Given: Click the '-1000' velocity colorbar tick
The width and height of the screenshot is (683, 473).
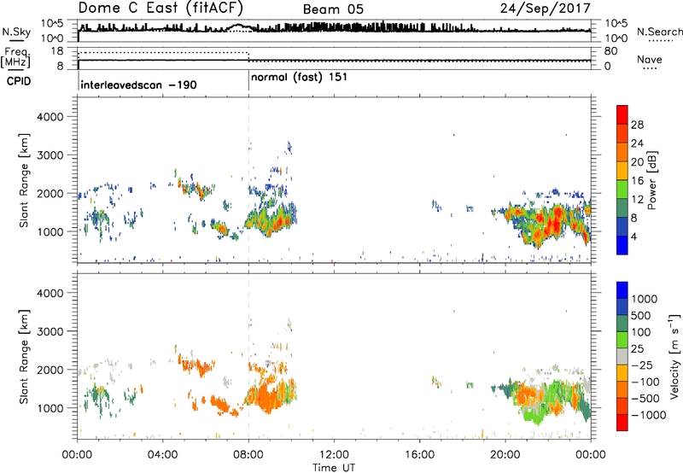Looking at the screenshot, I should click(648, 415).
